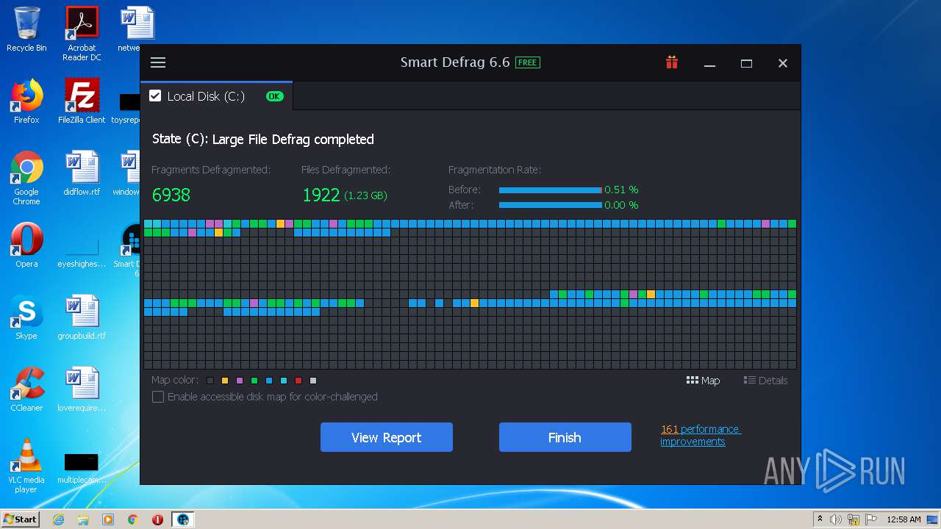Viewport: 941px width, 529px height.
Task: Open the Firefox desktop shortcut
Action: tap(26, 101)
